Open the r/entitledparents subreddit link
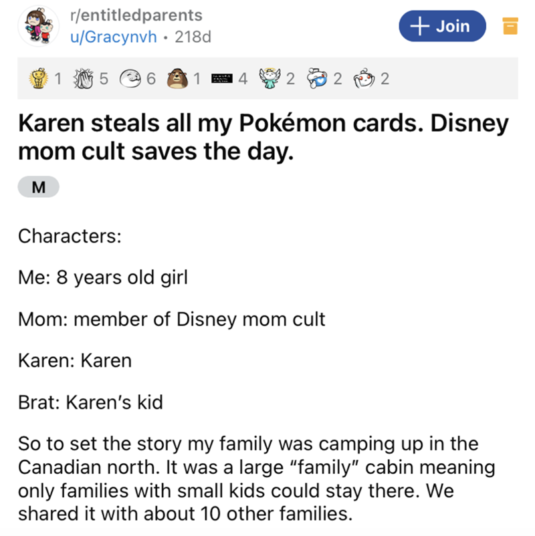 pos(134,15)
